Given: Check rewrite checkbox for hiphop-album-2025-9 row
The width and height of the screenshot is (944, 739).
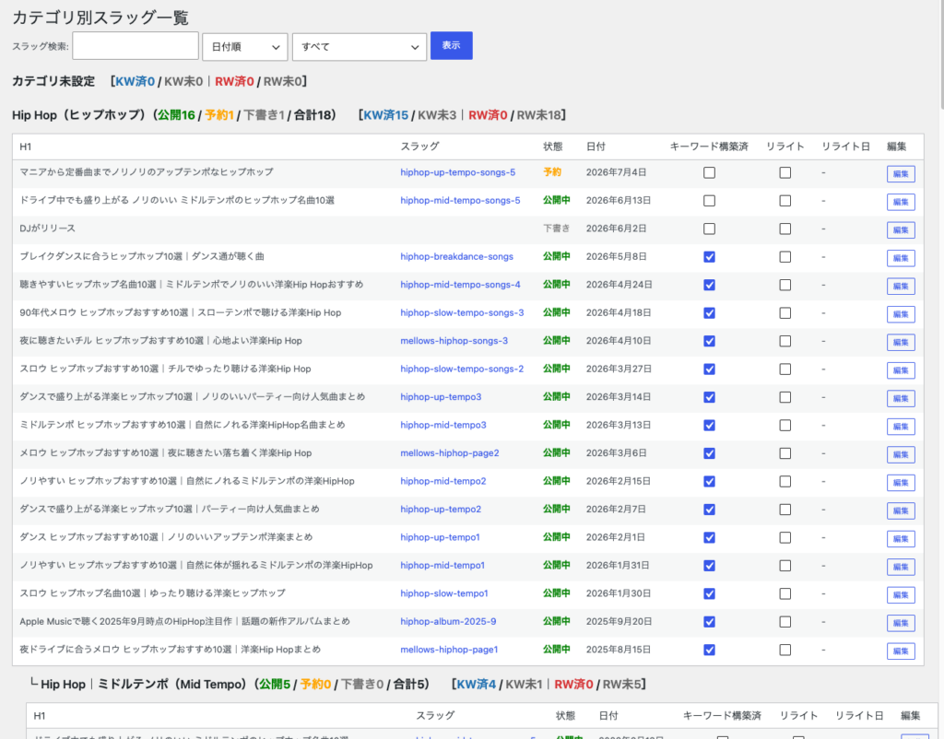Looking at the screenshot, I should click(785, 622).
